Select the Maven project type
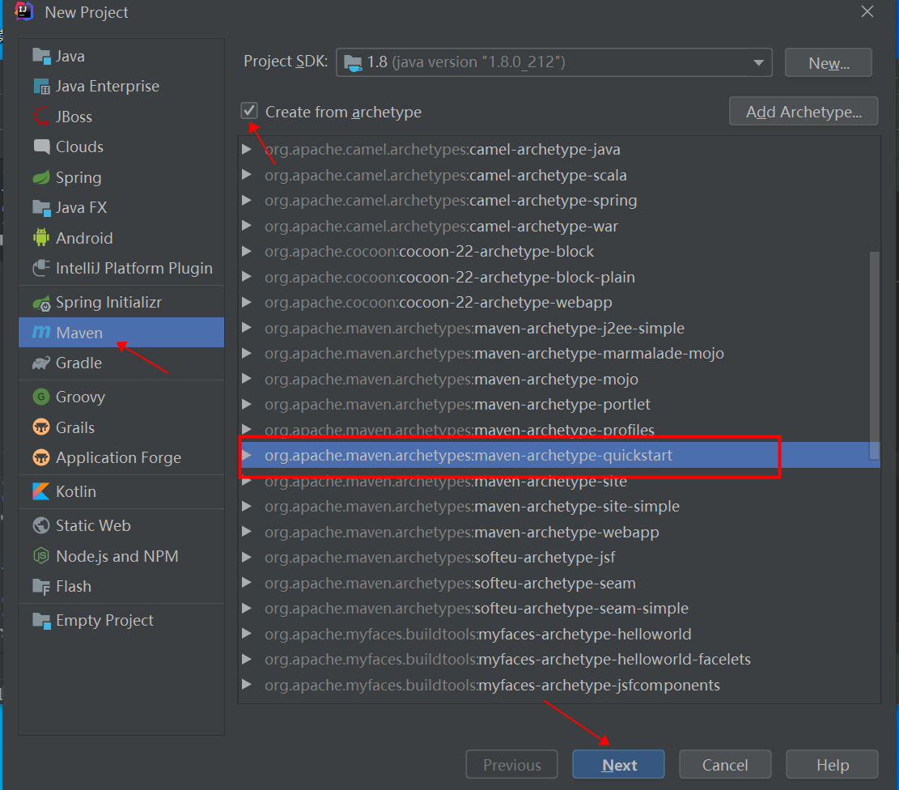The height and width of the screenshot is (790, 899). click(x=121, y=332)
